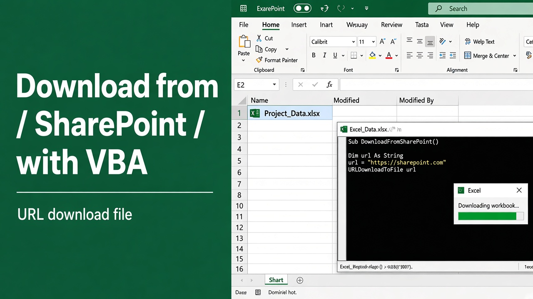Click Decrease Indent icon
This screenshot has height=299, width=533.
pyautogui.click(x=442, y=55)
